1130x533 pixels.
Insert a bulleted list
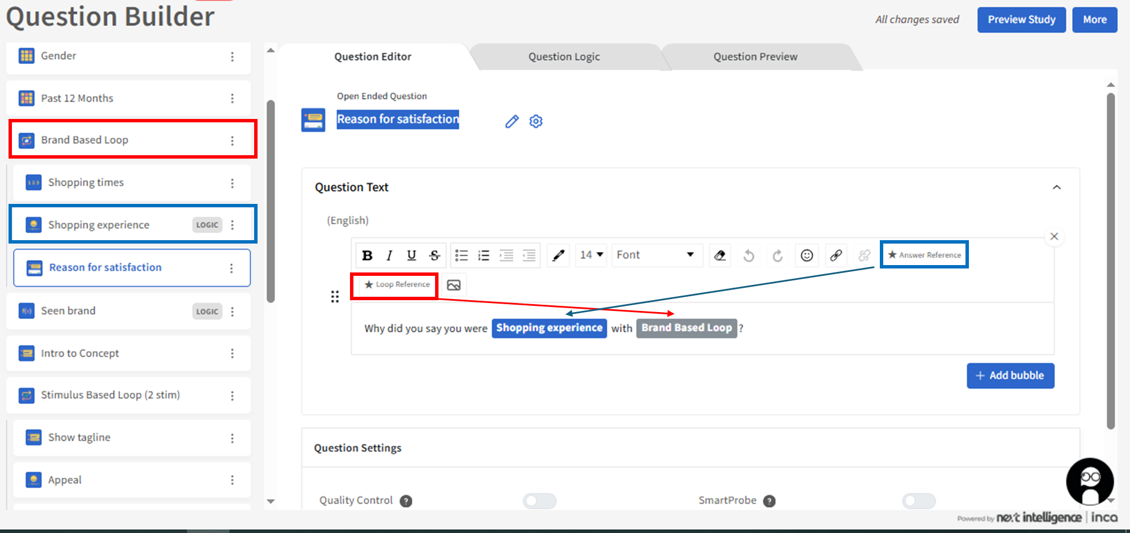(462, 255)
